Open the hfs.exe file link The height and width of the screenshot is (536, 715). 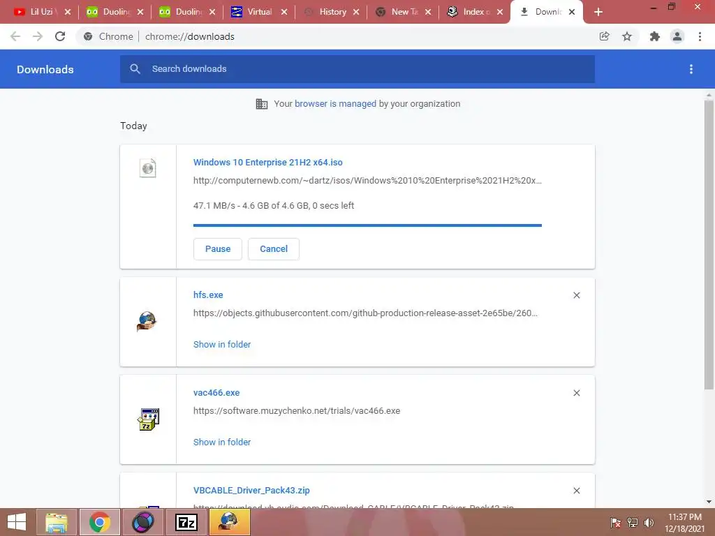pos(208,295)
